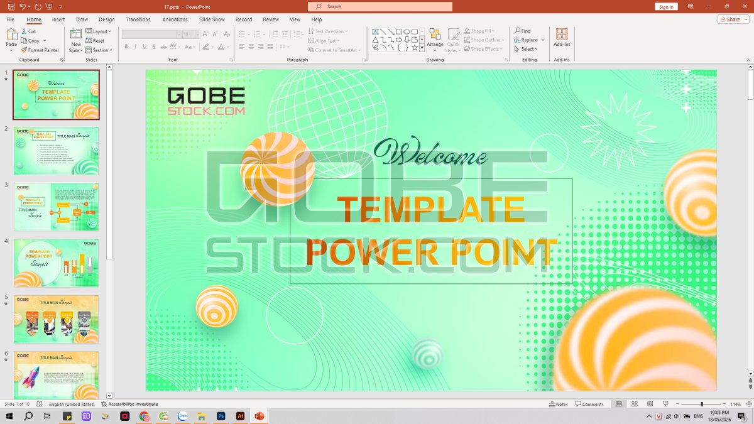
Task: Click the Save icon in the title bar
Action: click(11, 6)
